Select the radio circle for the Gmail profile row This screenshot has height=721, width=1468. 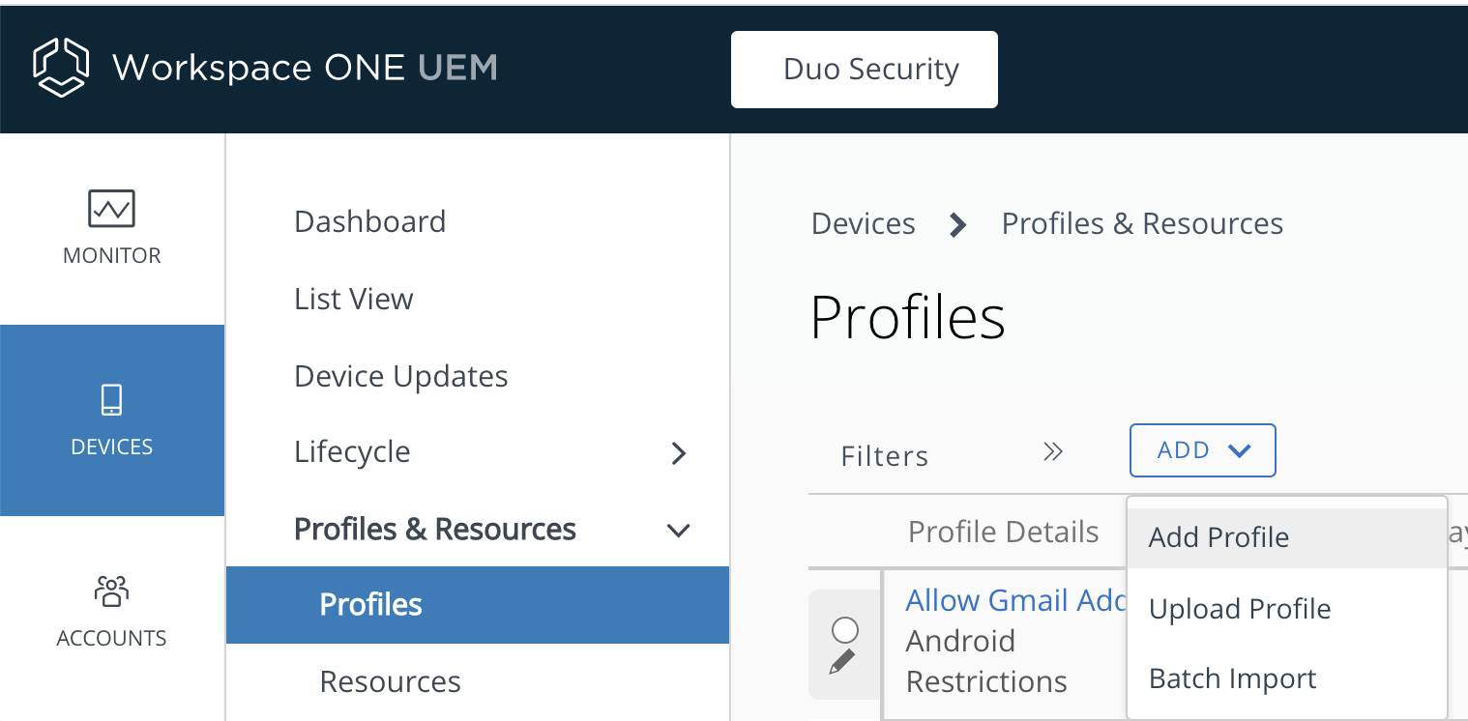tap(843, 628)
